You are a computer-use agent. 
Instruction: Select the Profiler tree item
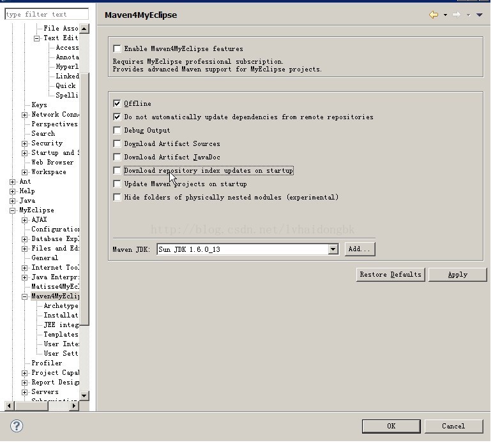pos(47,363)
